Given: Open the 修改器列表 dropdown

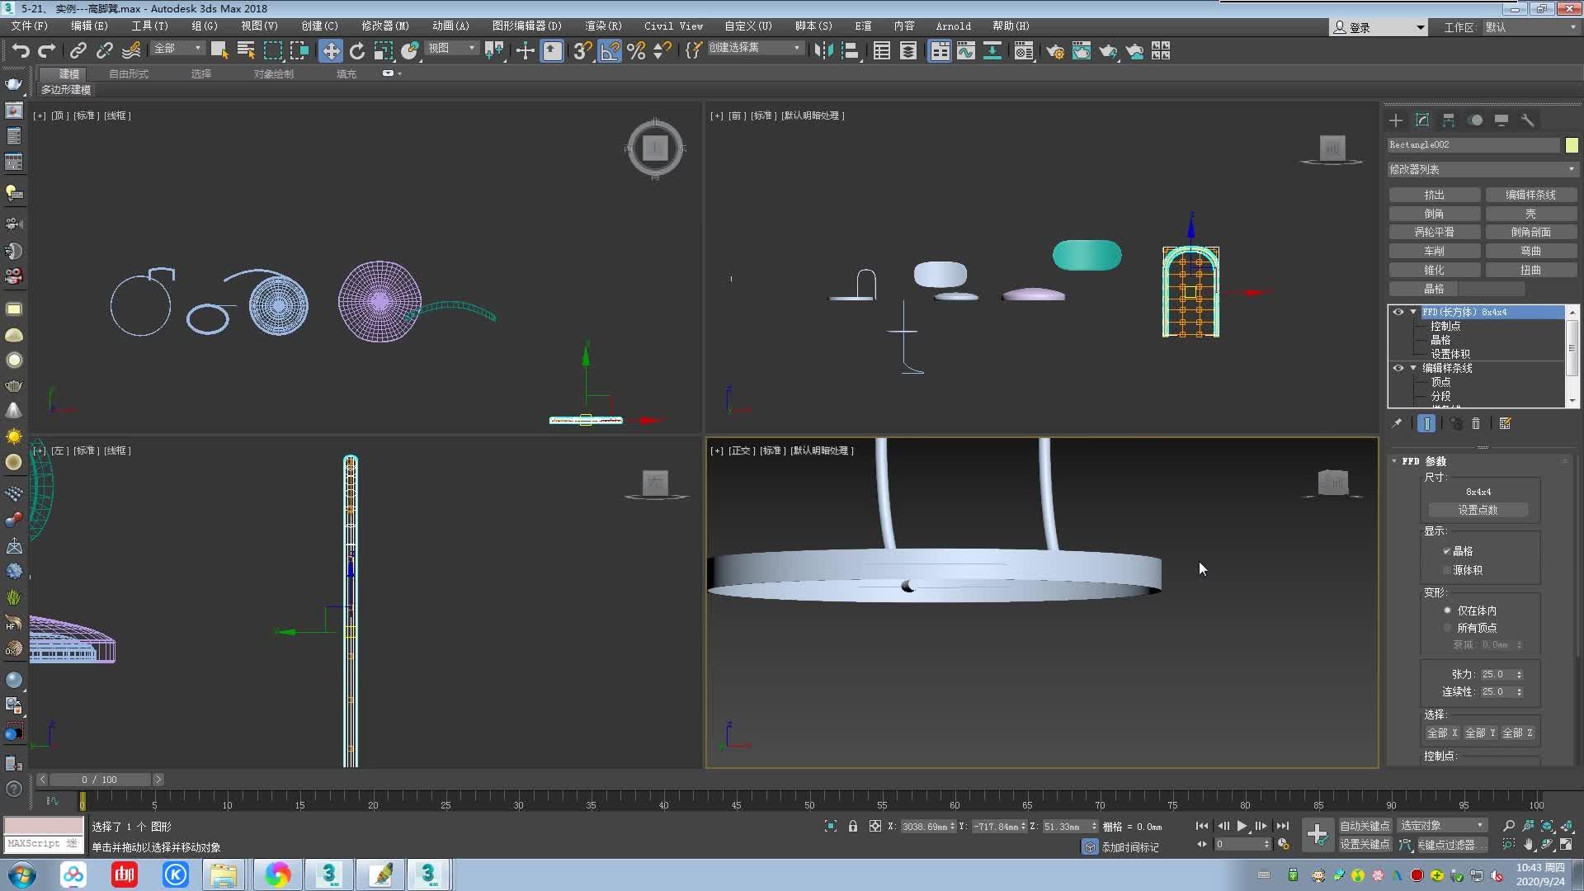Looking at the screenshot, I should (x=1483, y=169).
